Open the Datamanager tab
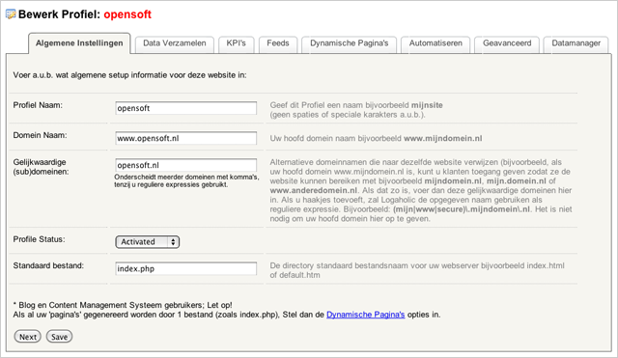The height and width of the screenshot is (358, 618). pos(576,43)
